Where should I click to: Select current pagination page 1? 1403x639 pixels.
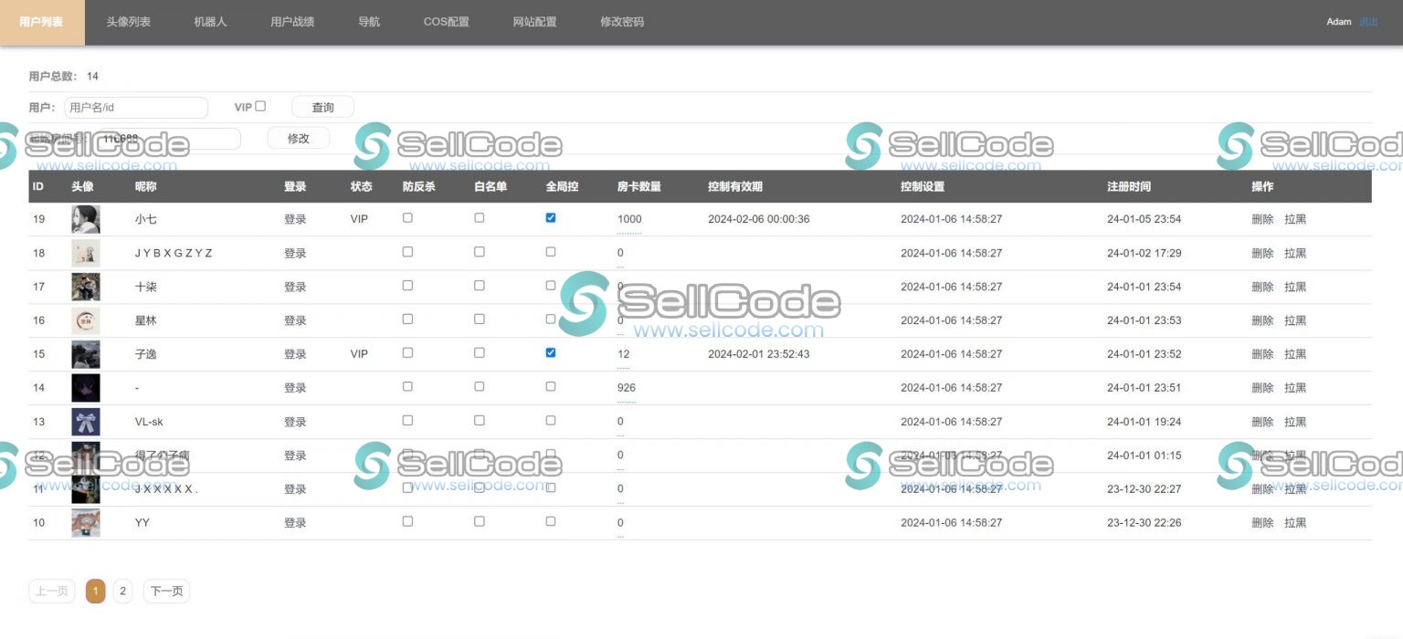96,592
